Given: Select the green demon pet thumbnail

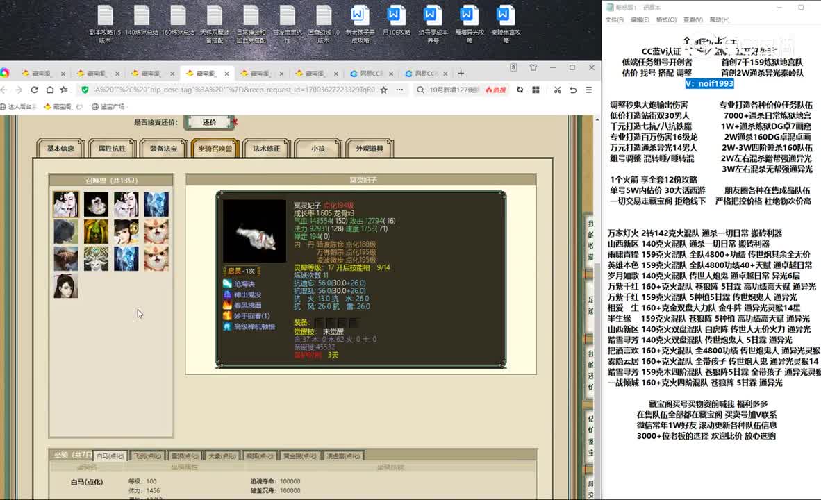Looking at the screenshot, I should 97,231.
